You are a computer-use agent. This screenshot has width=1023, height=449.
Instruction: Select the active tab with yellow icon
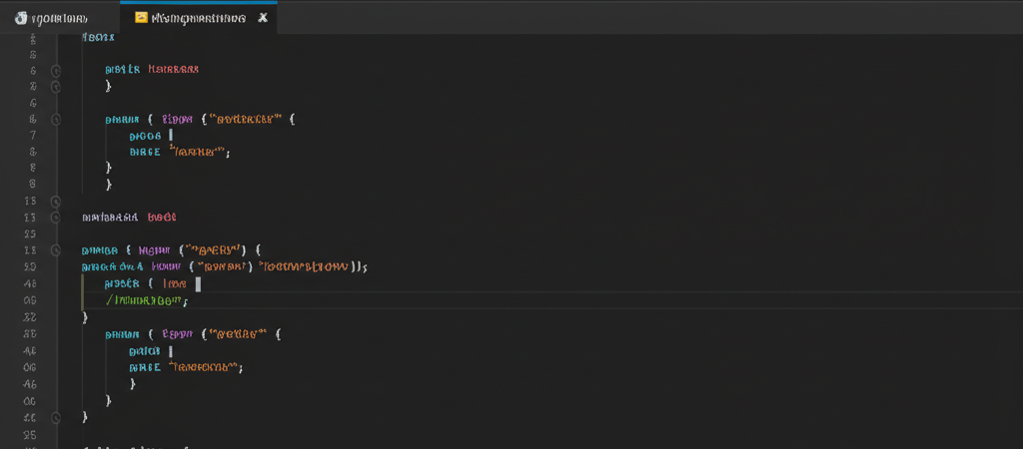pyautogui.click(x=199, y=18)
